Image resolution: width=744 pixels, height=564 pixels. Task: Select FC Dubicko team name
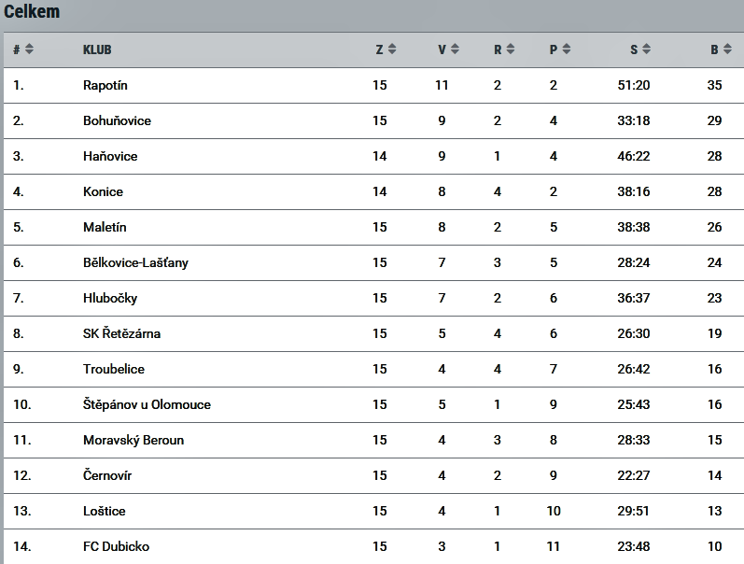pyautogui.click(x=117, y=546)
